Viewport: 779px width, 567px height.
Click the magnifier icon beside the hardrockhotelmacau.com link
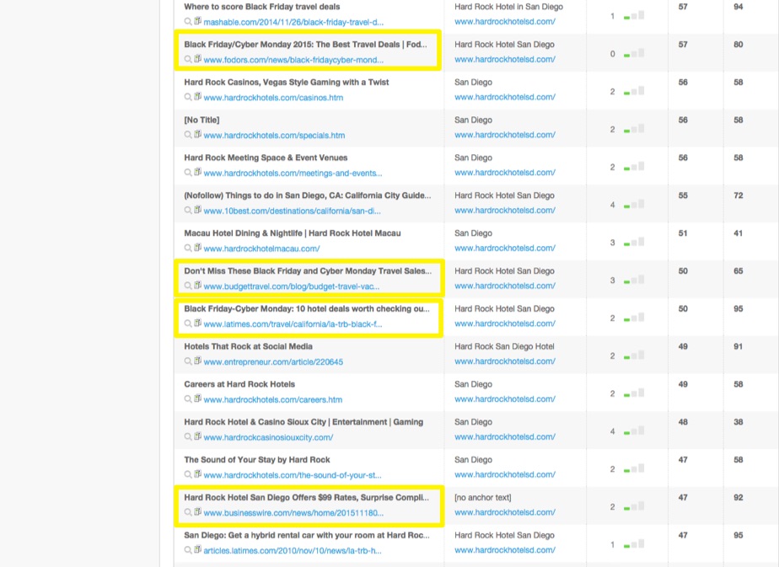click(x=188, y=248)
